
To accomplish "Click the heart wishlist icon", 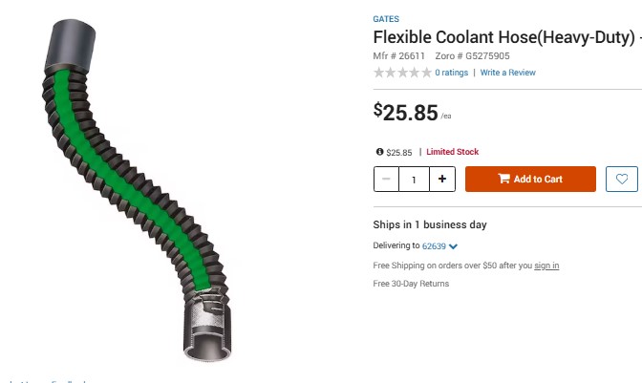I will point(621,179).
